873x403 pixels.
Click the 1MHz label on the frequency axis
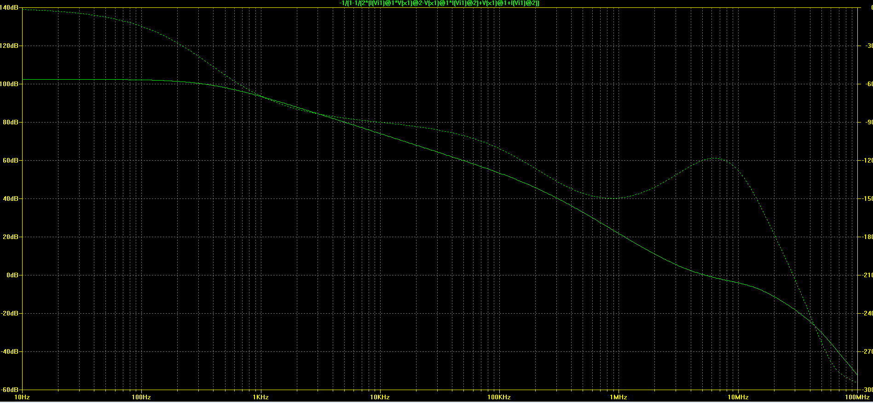coord(619,397)
